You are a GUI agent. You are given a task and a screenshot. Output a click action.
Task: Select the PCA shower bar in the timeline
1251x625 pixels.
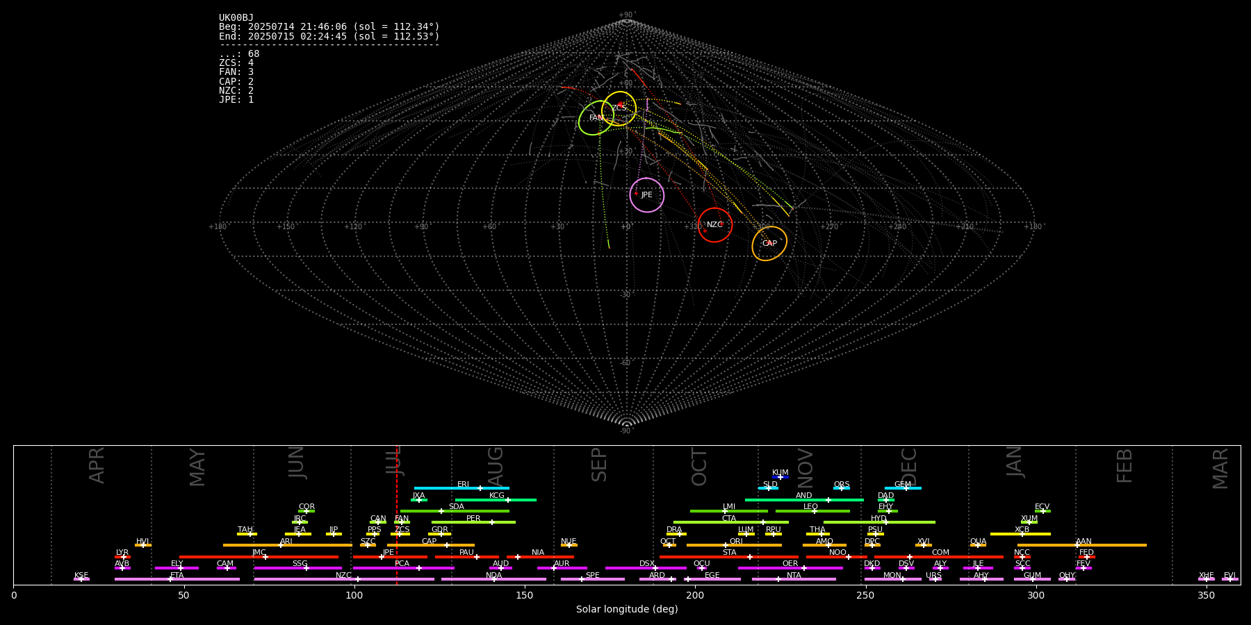(404, 568)
